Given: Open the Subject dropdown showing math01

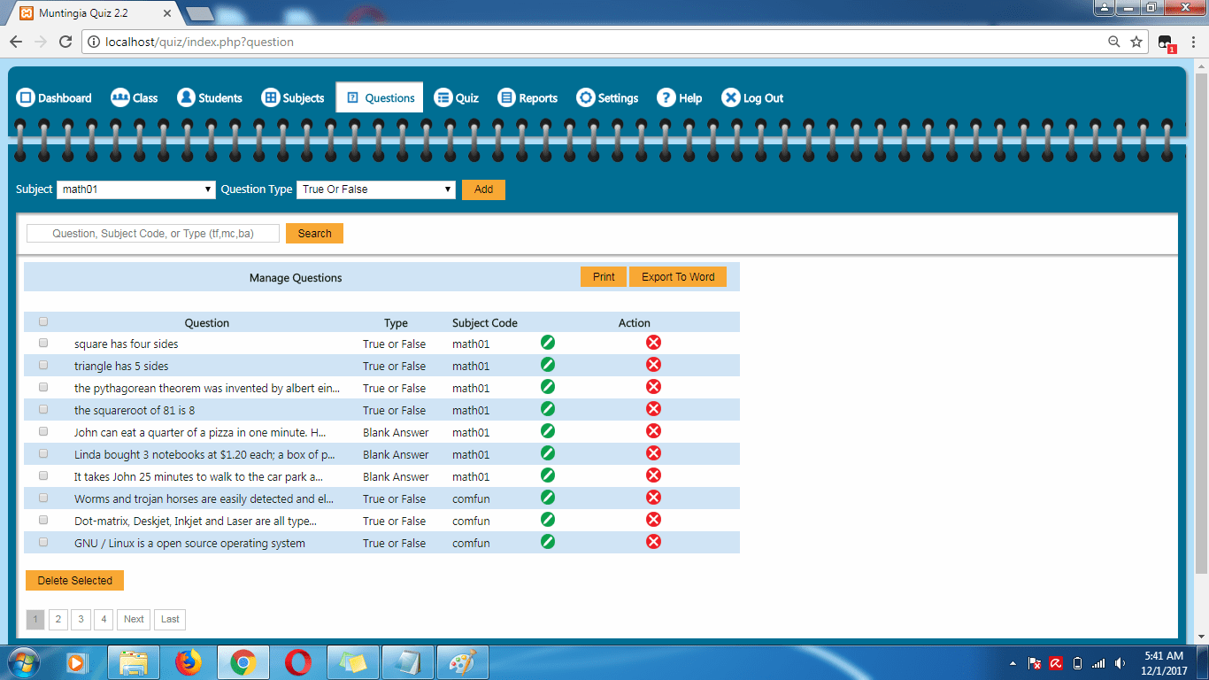Looking at the screenshot, I should pos(135,189).
